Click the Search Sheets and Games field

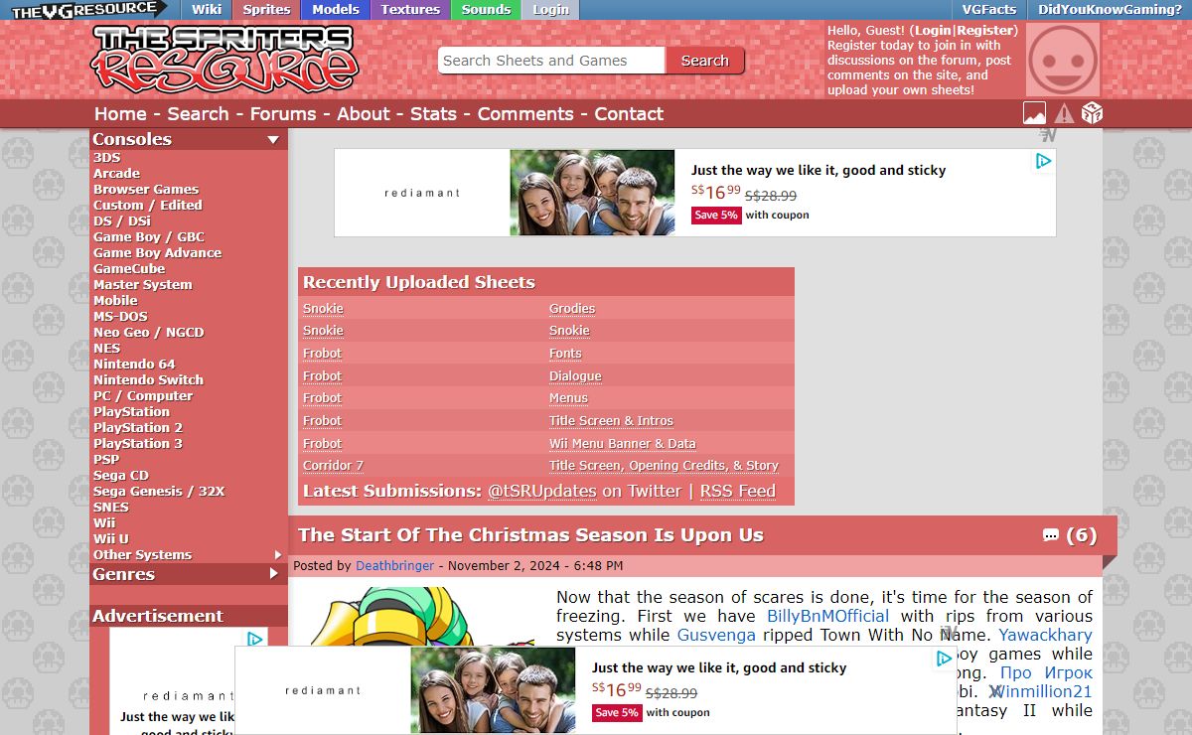tap(551, 61)
